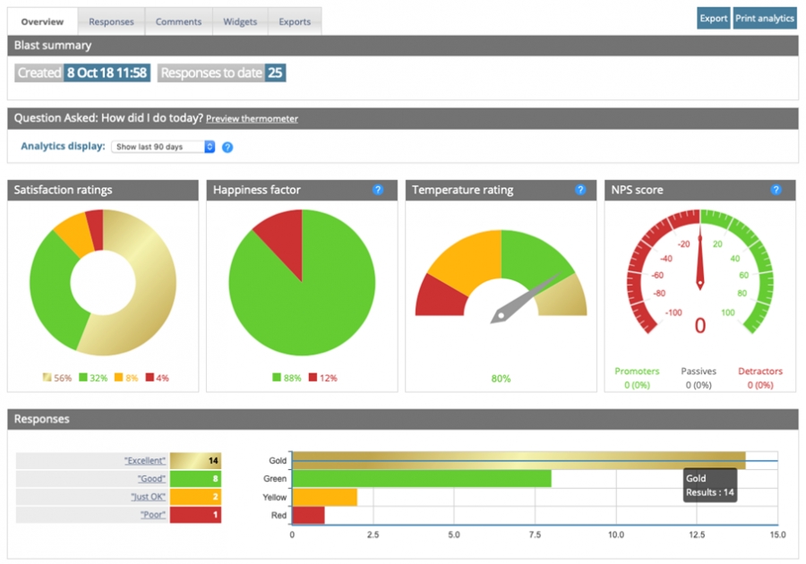Open the "Excellent" responses link
The height and width of the screenshot is (564, 806).
pos(145,460)
